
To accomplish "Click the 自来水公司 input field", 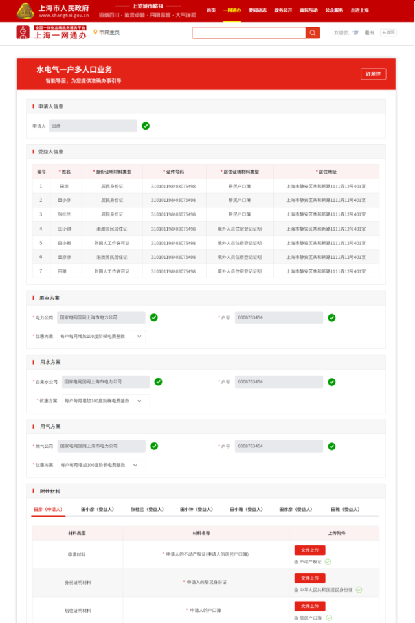I will coord(106,382).
